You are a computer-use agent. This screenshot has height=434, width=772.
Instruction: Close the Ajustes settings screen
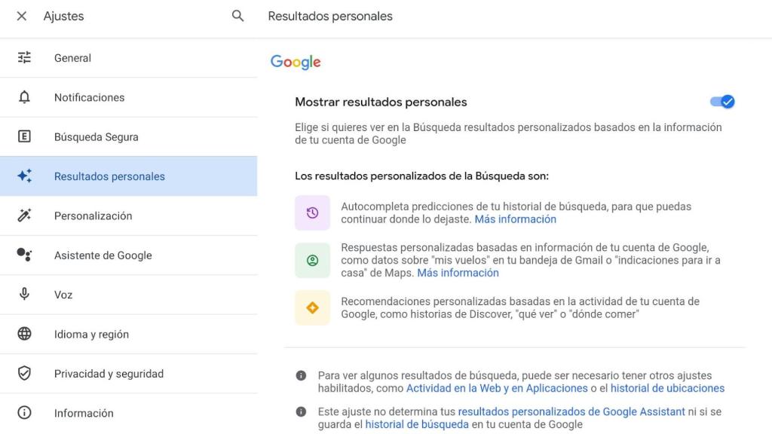[22, 17]
